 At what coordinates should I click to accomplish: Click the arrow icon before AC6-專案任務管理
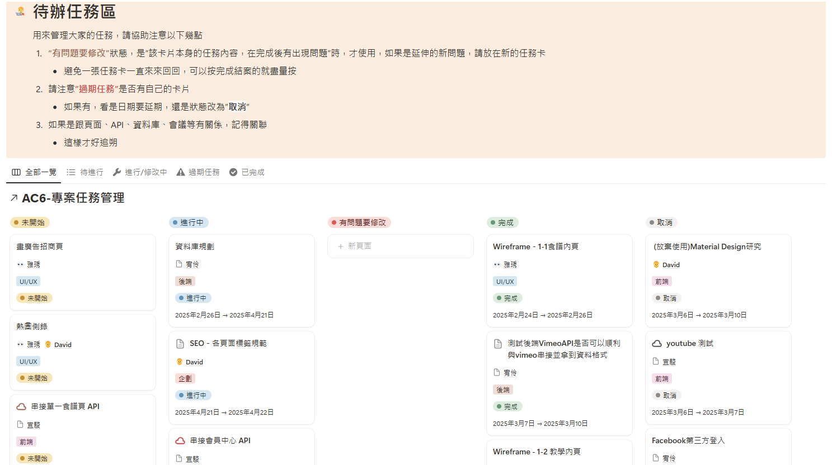14,198
